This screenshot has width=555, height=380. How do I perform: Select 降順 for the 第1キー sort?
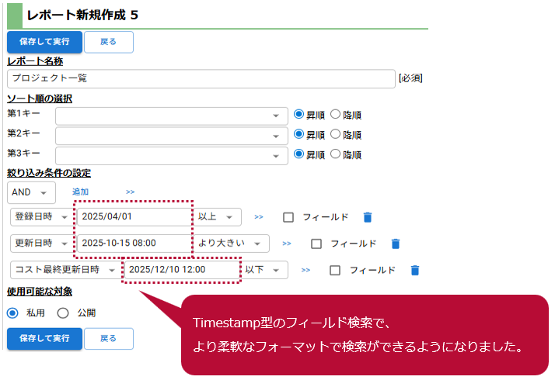pos(336,115)
